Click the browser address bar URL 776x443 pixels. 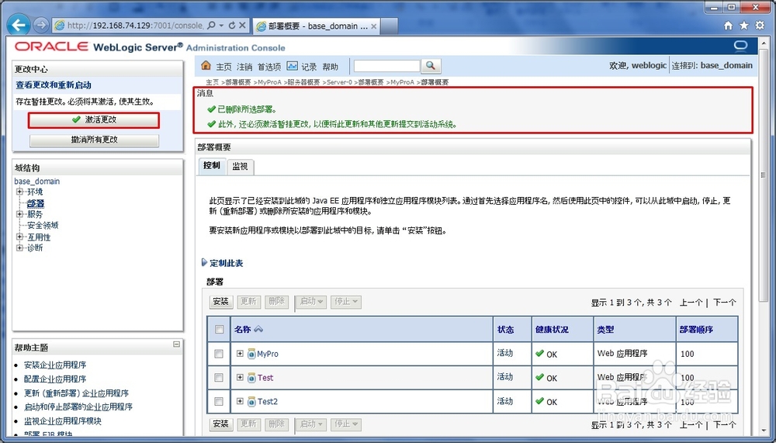pos(135,26)
